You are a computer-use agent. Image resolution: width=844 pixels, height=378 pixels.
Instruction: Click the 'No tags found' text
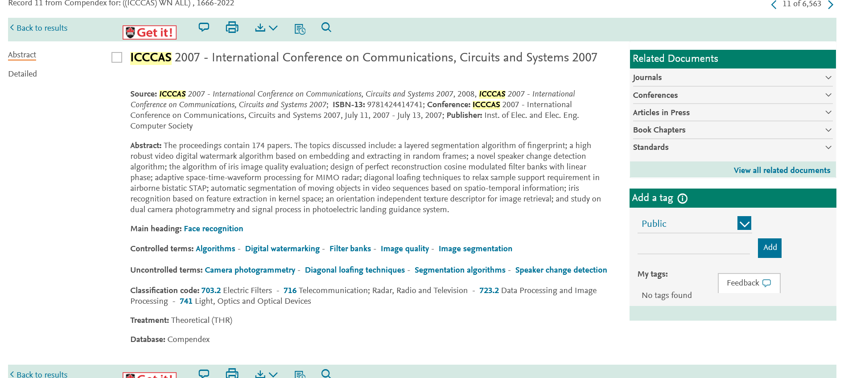click(667, 295)
